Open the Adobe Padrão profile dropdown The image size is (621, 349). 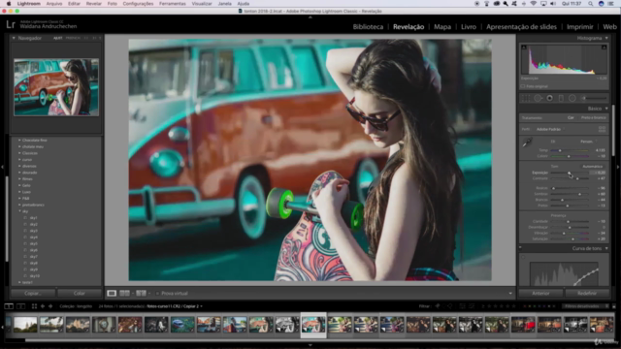[x=550, y=129]
